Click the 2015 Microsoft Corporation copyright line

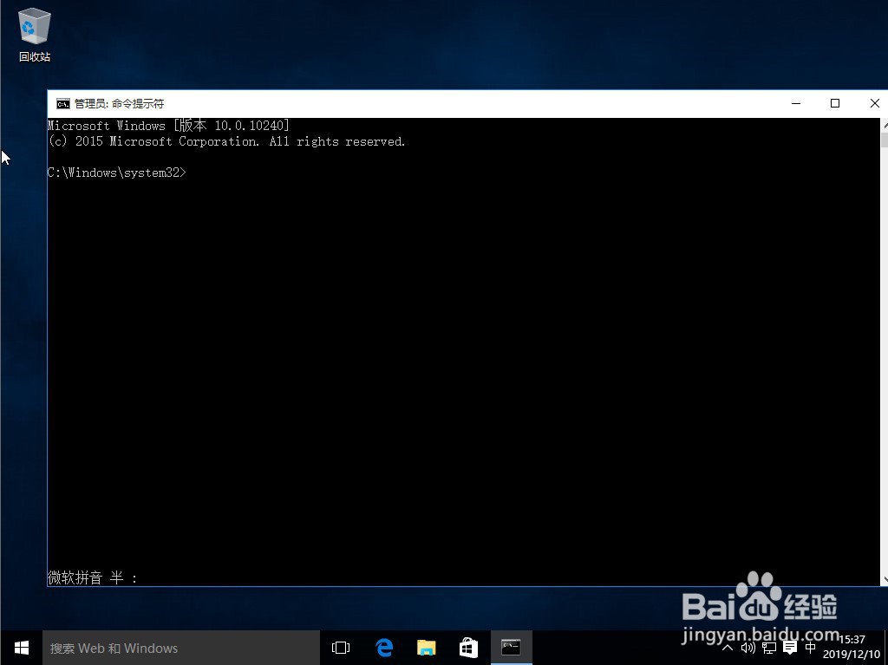pos(226,141)
